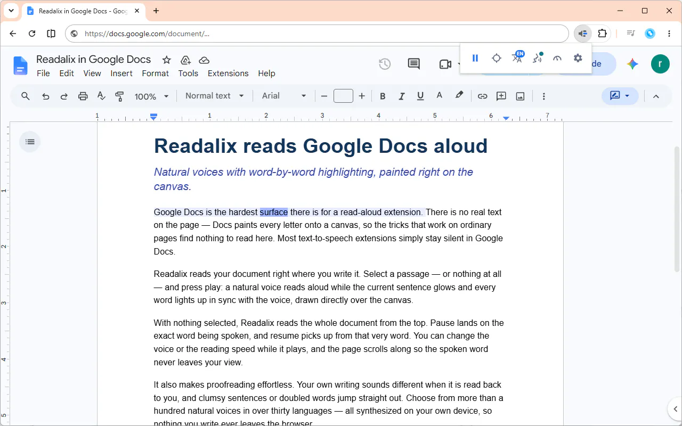Open the Normal text style dropdown
682x426 pixels.
tap(214, 96)
